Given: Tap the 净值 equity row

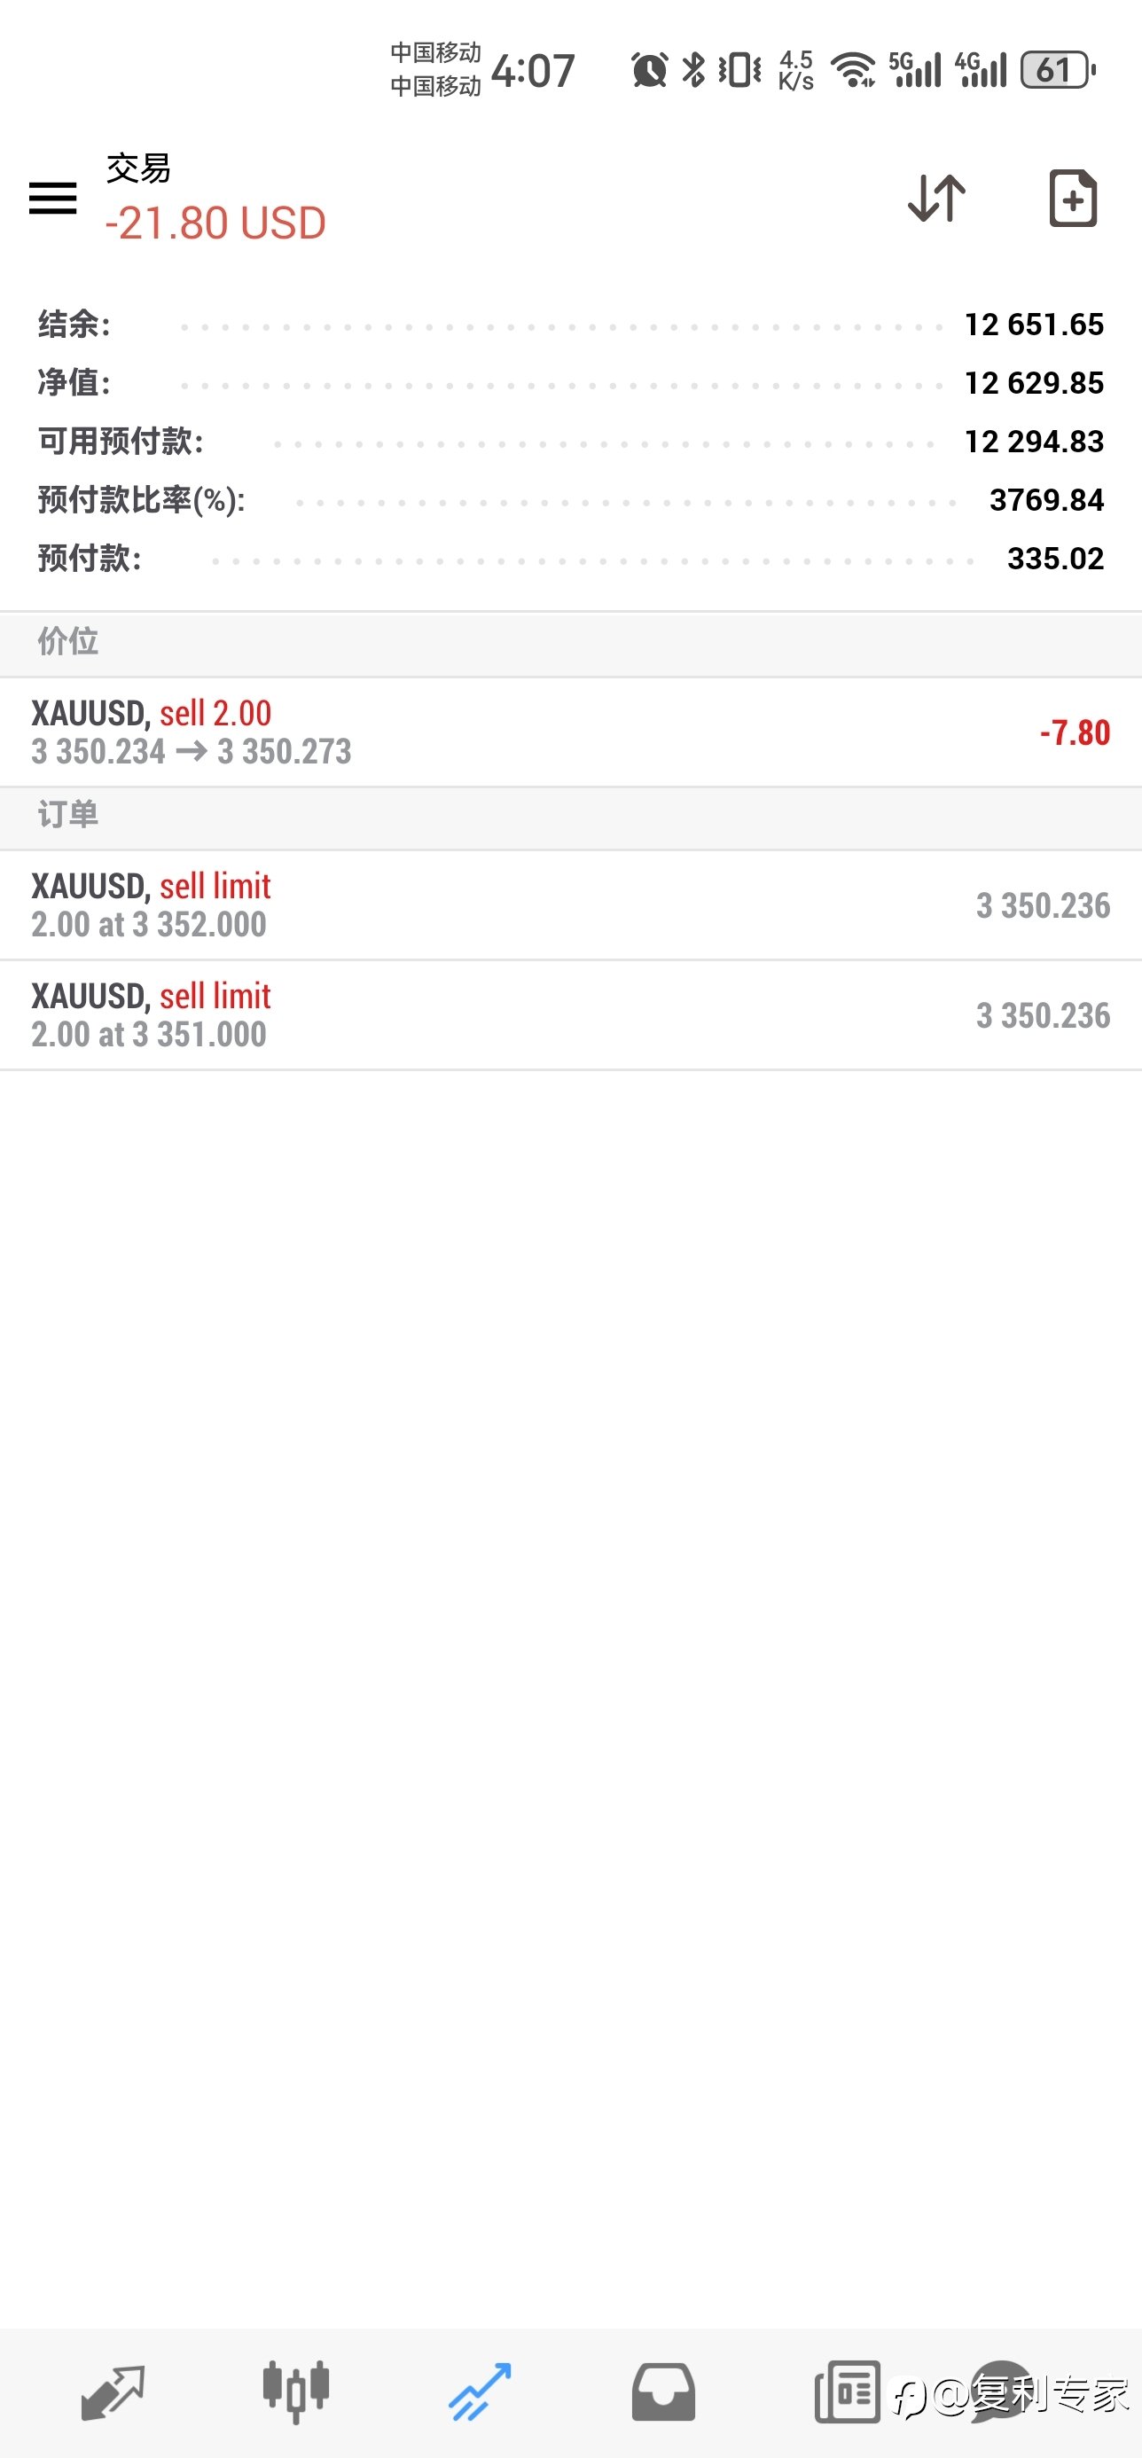Looking at the screenshot, I should click(570, 383).
